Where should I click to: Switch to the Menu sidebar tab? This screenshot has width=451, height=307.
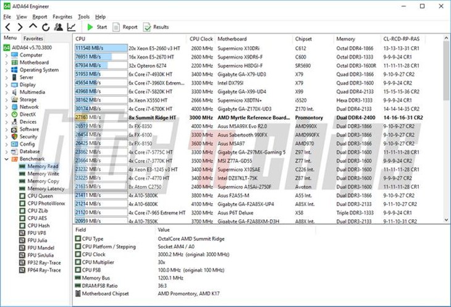click(10, 38)
